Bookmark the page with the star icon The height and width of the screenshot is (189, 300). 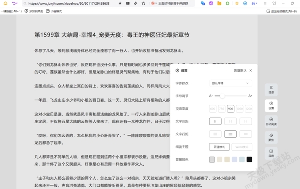coord(143,3)
